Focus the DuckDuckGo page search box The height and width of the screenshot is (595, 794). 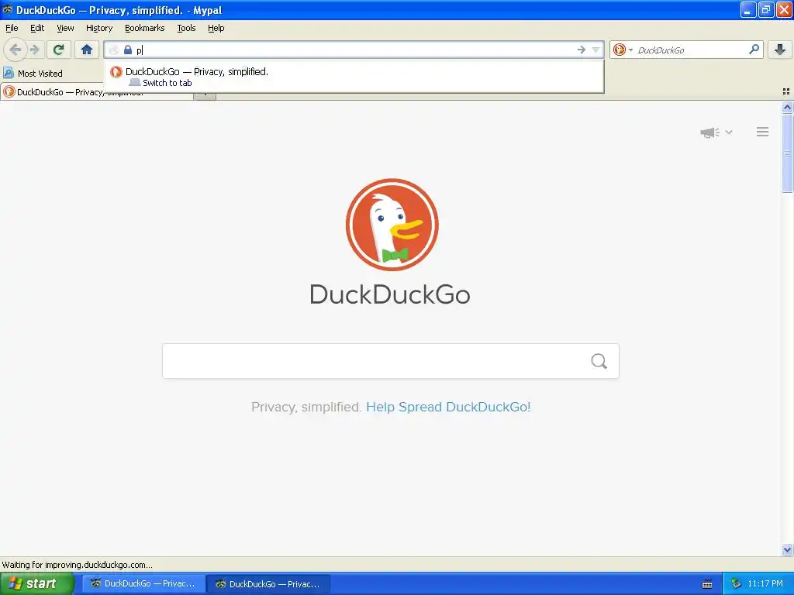click(391, 361)
